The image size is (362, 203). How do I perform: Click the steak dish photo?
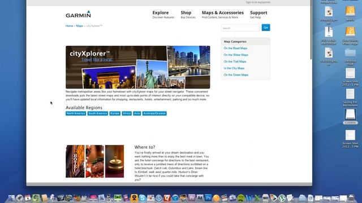[95, 161]
